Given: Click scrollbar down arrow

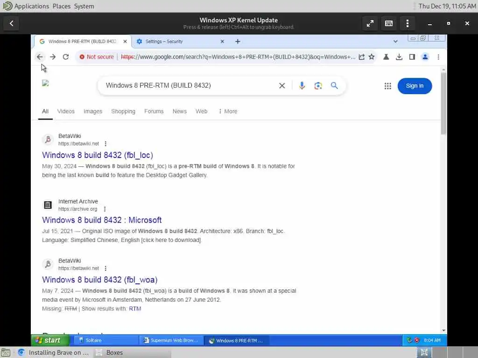Looking at the screenshot, I should pyautogui.click(x=443, y=330).
